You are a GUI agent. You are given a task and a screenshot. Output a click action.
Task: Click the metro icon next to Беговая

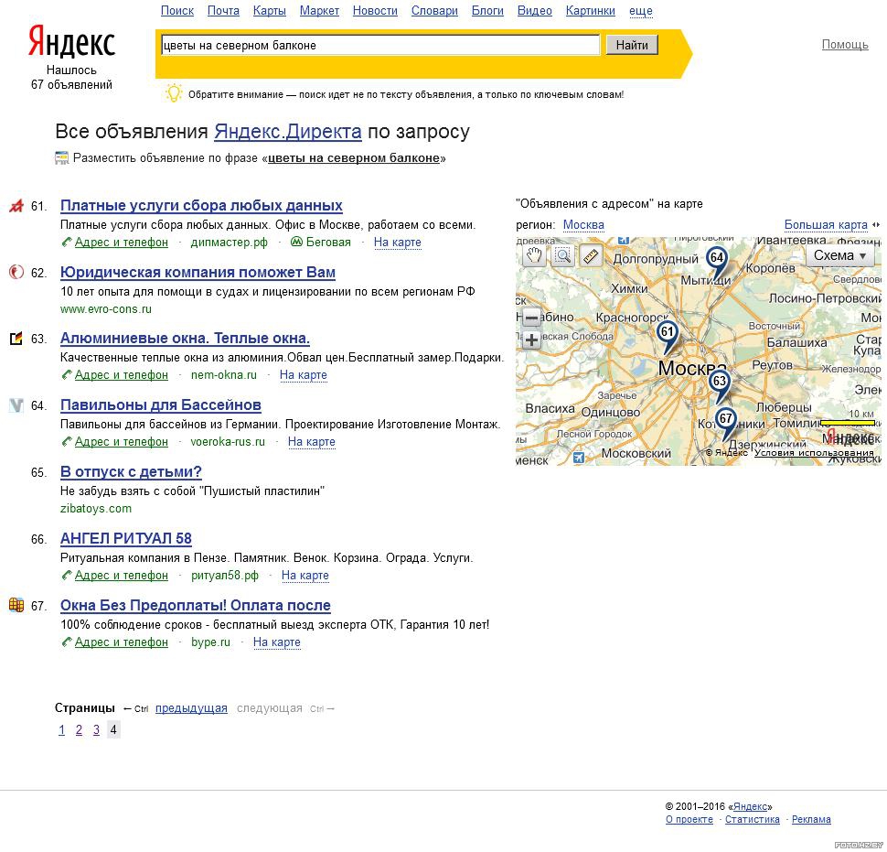[296, 243]
